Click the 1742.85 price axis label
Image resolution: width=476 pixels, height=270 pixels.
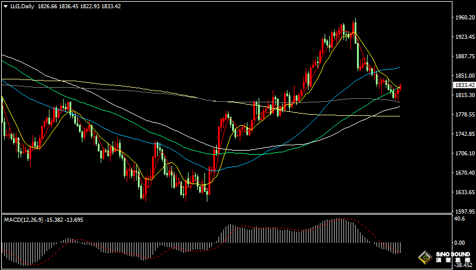tap(464, 134)
